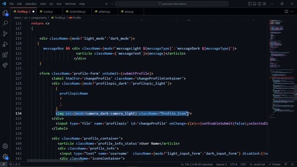
Task: Select the 'Profile' symbol breadcrumb
Action: (75, 18)
